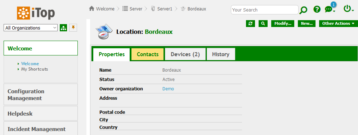
Task: Open the newsroom chat bubble notifications
Action: [x=330, y=9]
